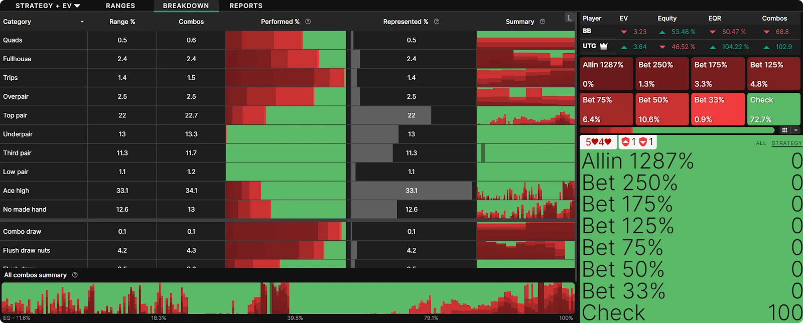Click the L badge at table corner

569,18
